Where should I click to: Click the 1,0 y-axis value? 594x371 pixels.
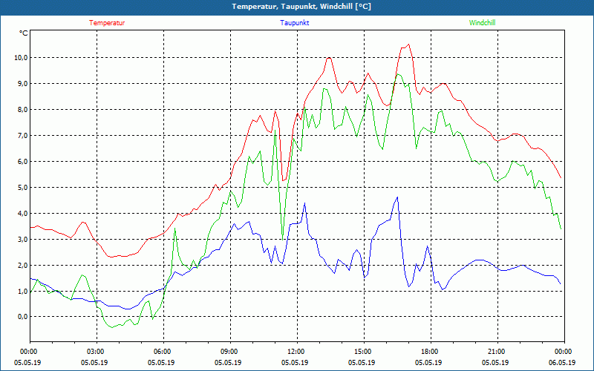(x=22, y=291)
